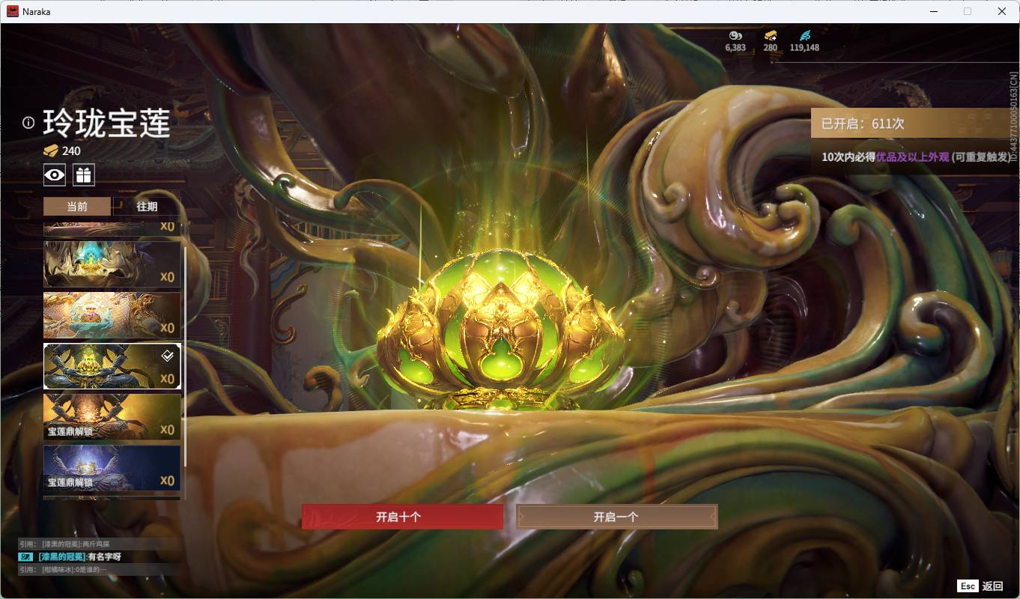
Task: Select the golden 宝莲鼎解锁 thumbnail
Action: (x=112, y=417)
